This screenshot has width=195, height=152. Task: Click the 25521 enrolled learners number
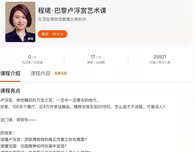160,57
